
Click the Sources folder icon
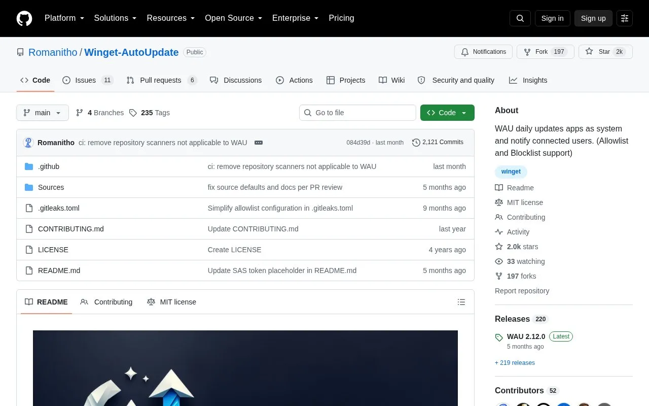(29, 187)
